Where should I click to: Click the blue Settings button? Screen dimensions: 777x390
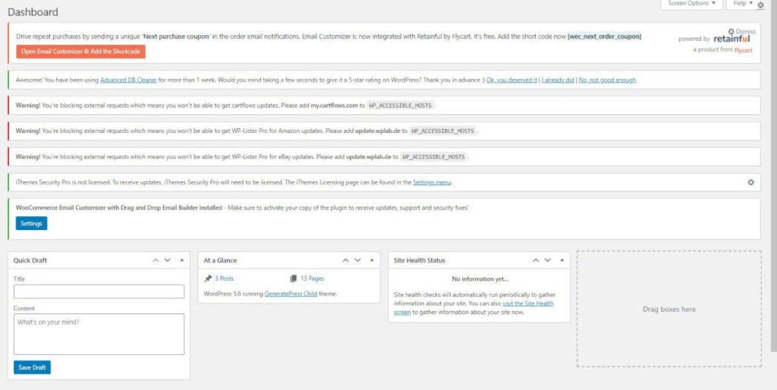pos(31,224)
